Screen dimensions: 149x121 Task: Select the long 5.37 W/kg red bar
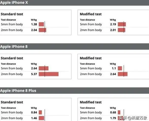coord(49,74)
